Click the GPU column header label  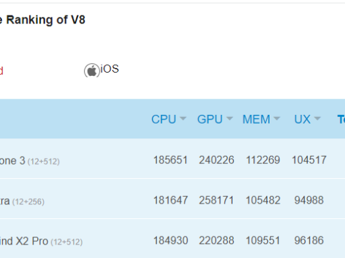click(x=210, y=119)
